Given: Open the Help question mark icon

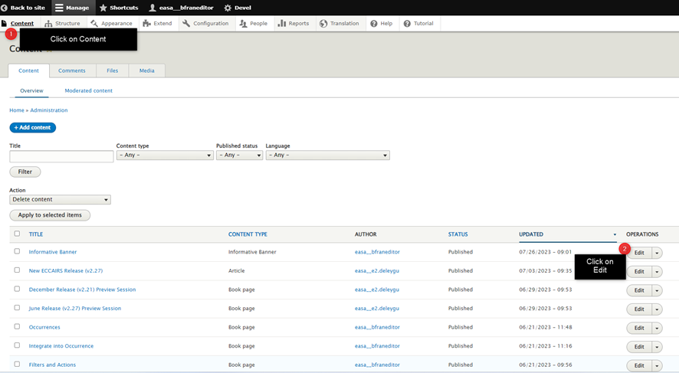Looking at the screenshot, I should (374, 24).
